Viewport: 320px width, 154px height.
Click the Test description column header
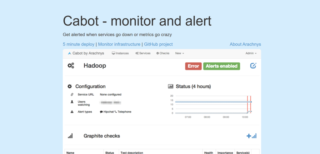132,152
